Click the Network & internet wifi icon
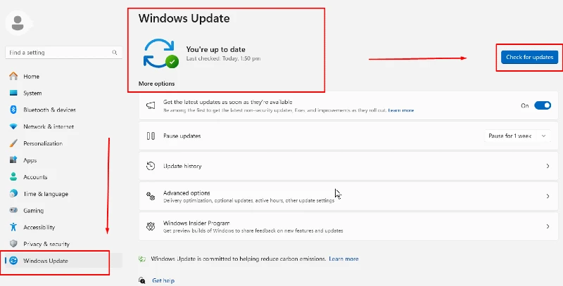 pos(13,126)
